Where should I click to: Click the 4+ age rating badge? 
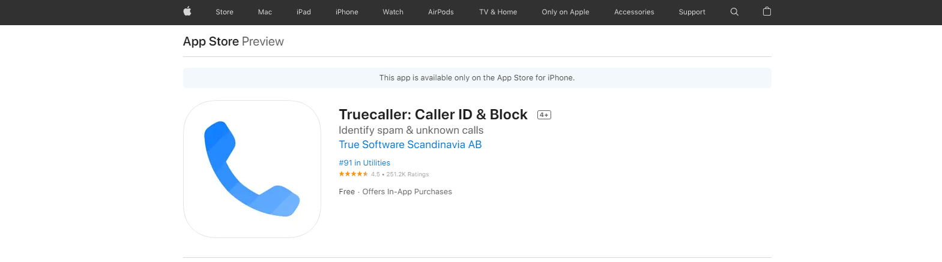(x=544, y=115)
